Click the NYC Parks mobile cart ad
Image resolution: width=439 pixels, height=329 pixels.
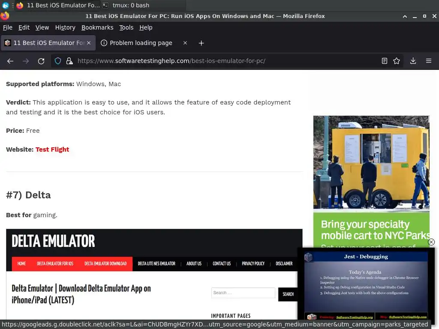click(371, 182)
